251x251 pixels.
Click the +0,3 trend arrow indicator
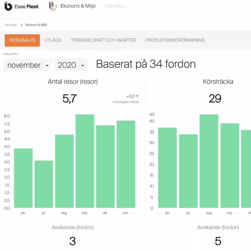[137, 96]
